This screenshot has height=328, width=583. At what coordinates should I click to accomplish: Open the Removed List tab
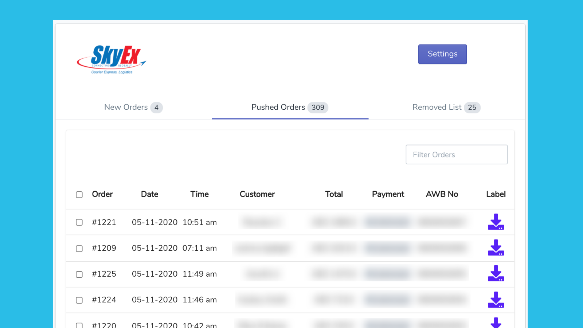[437, 107]
